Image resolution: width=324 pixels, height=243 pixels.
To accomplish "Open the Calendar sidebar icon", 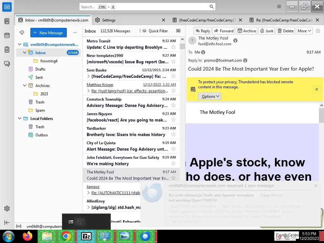I will (x=7, y=35).
